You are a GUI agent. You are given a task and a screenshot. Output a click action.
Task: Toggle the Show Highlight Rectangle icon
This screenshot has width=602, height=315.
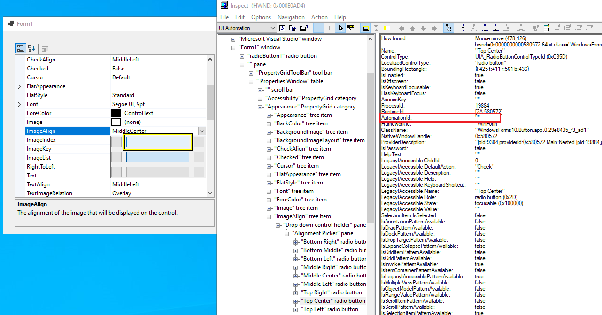(x=365, y=28)
